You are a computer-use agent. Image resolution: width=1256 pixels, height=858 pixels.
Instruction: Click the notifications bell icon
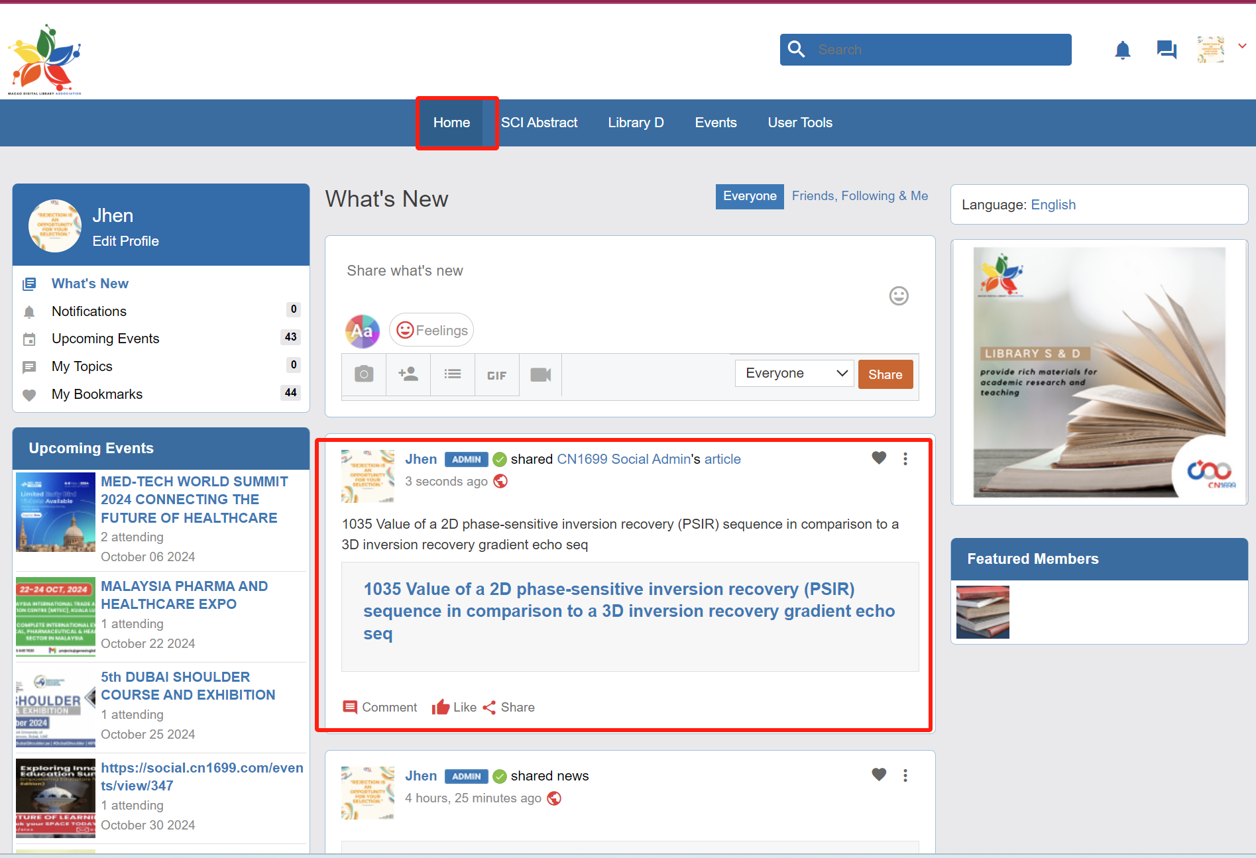(x=1122, y=50)
